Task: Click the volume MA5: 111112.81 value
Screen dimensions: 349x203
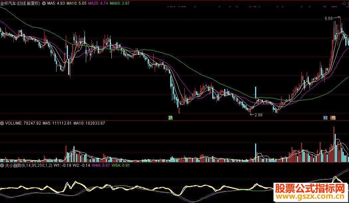Action: tap(57, 123)
